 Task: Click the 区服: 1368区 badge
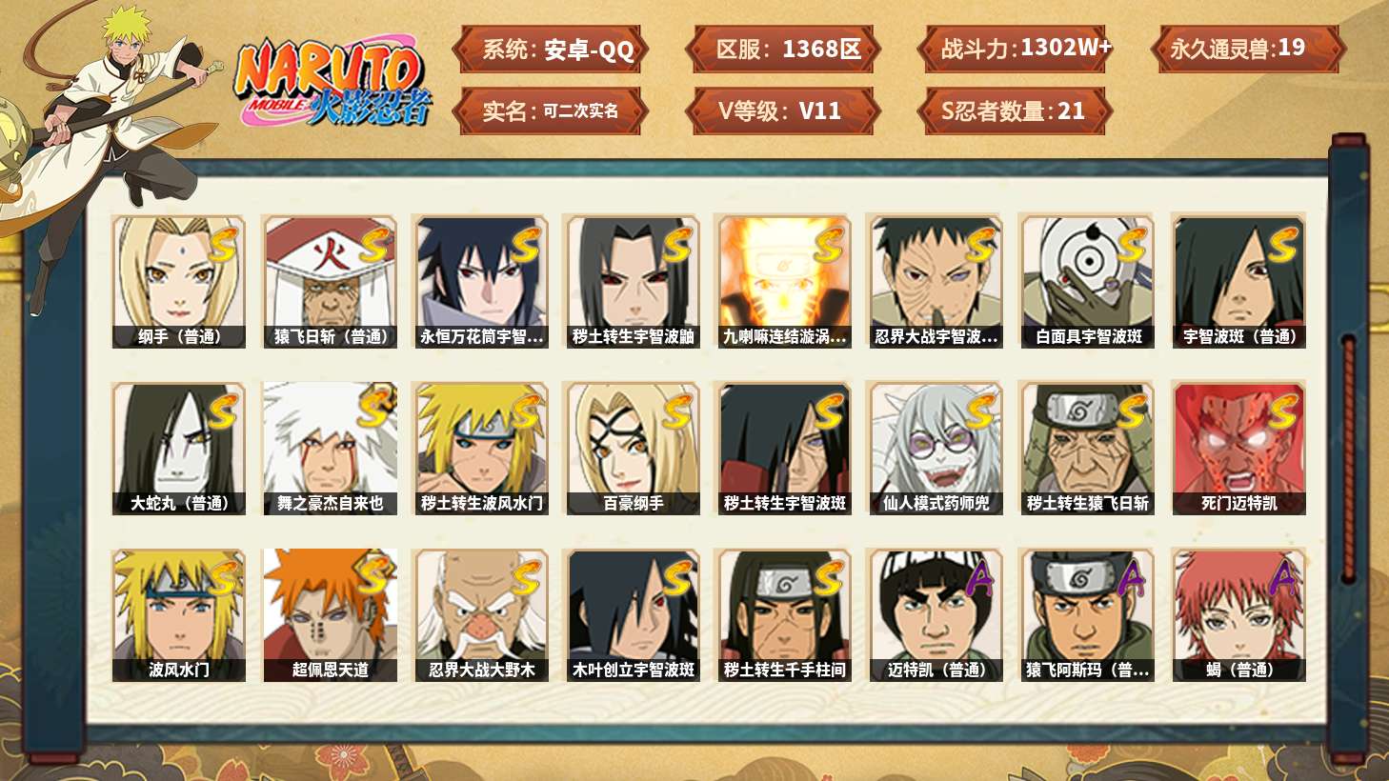click(782, 49)
